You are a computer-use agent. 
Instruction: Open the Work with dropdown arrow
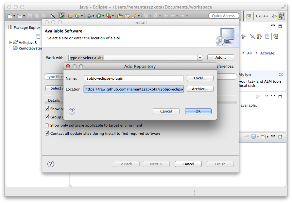(200, 58)
